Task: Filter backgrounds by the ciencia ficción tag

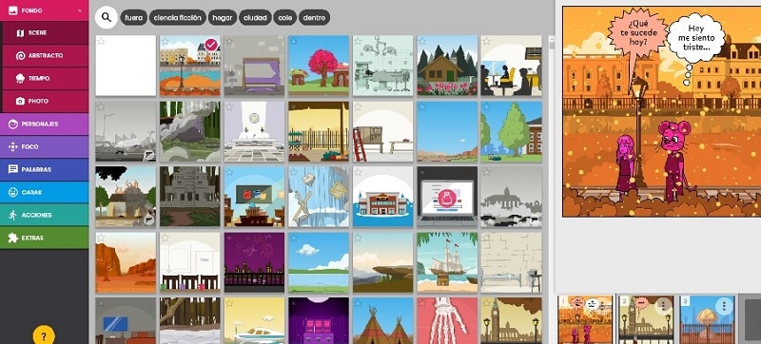Action: click(x=178, y=18)
